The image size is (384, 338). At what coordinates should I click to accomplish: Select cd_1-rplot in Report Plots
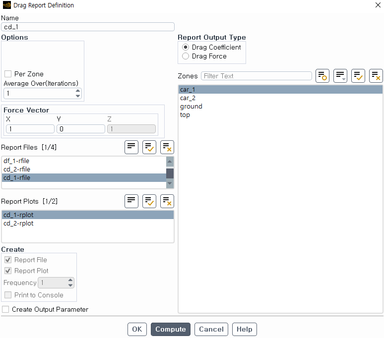(88, 215)
